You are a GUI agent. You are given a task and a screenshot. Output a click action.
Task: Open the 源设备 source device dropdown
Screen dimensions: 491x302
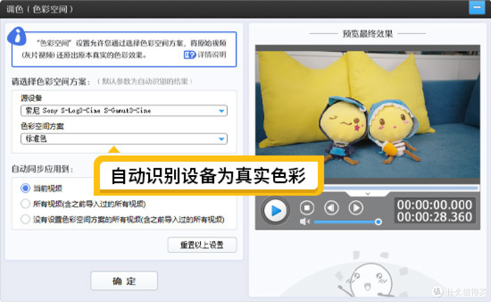[124, 111]
